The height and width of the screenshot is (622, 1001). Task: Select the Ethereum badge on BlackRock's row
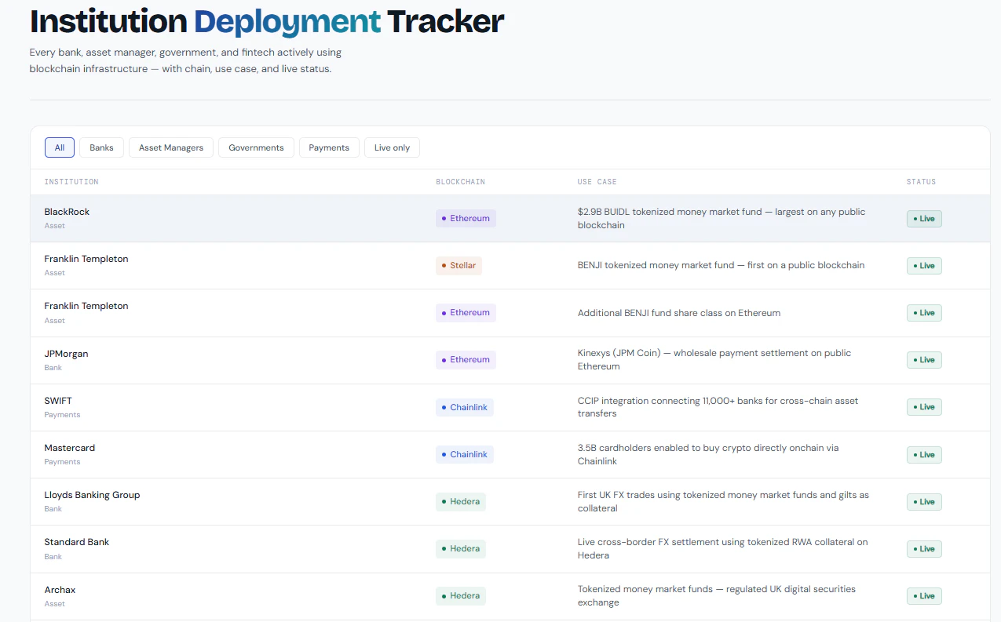466,218
